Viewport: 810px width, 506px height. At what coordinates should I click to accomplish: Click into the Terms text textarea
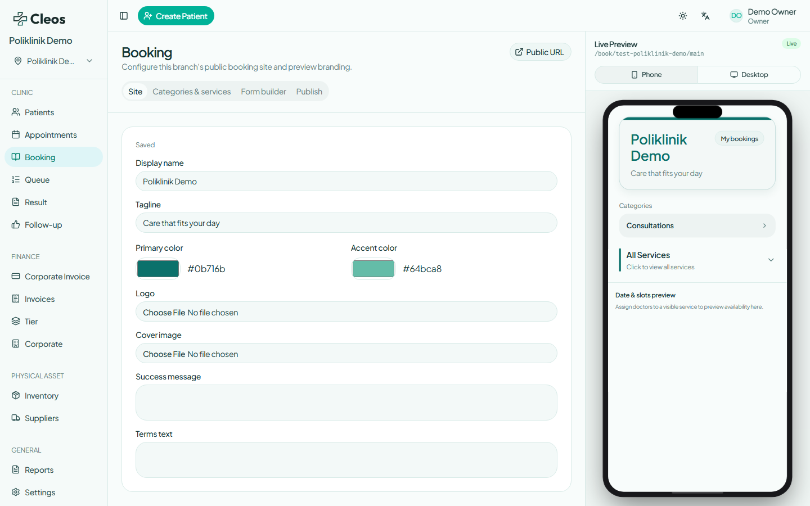coord(346,460)
